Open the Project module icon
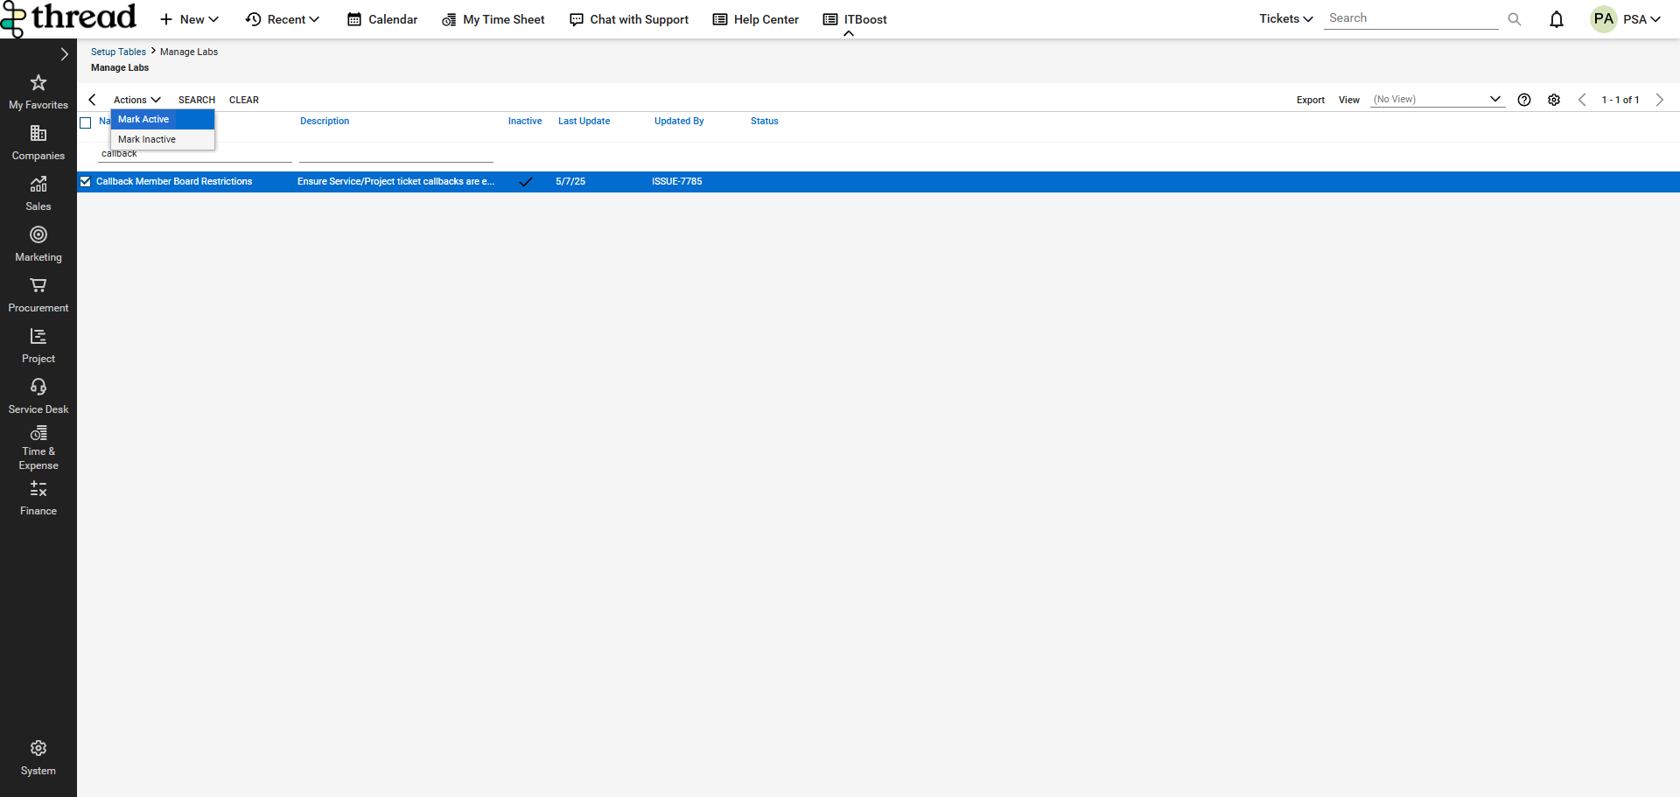Image resolution: width=1680 pixels, height=797 pixels. coord(38,336)
